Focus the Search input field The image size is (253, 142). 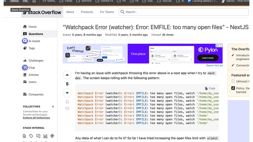184,12
